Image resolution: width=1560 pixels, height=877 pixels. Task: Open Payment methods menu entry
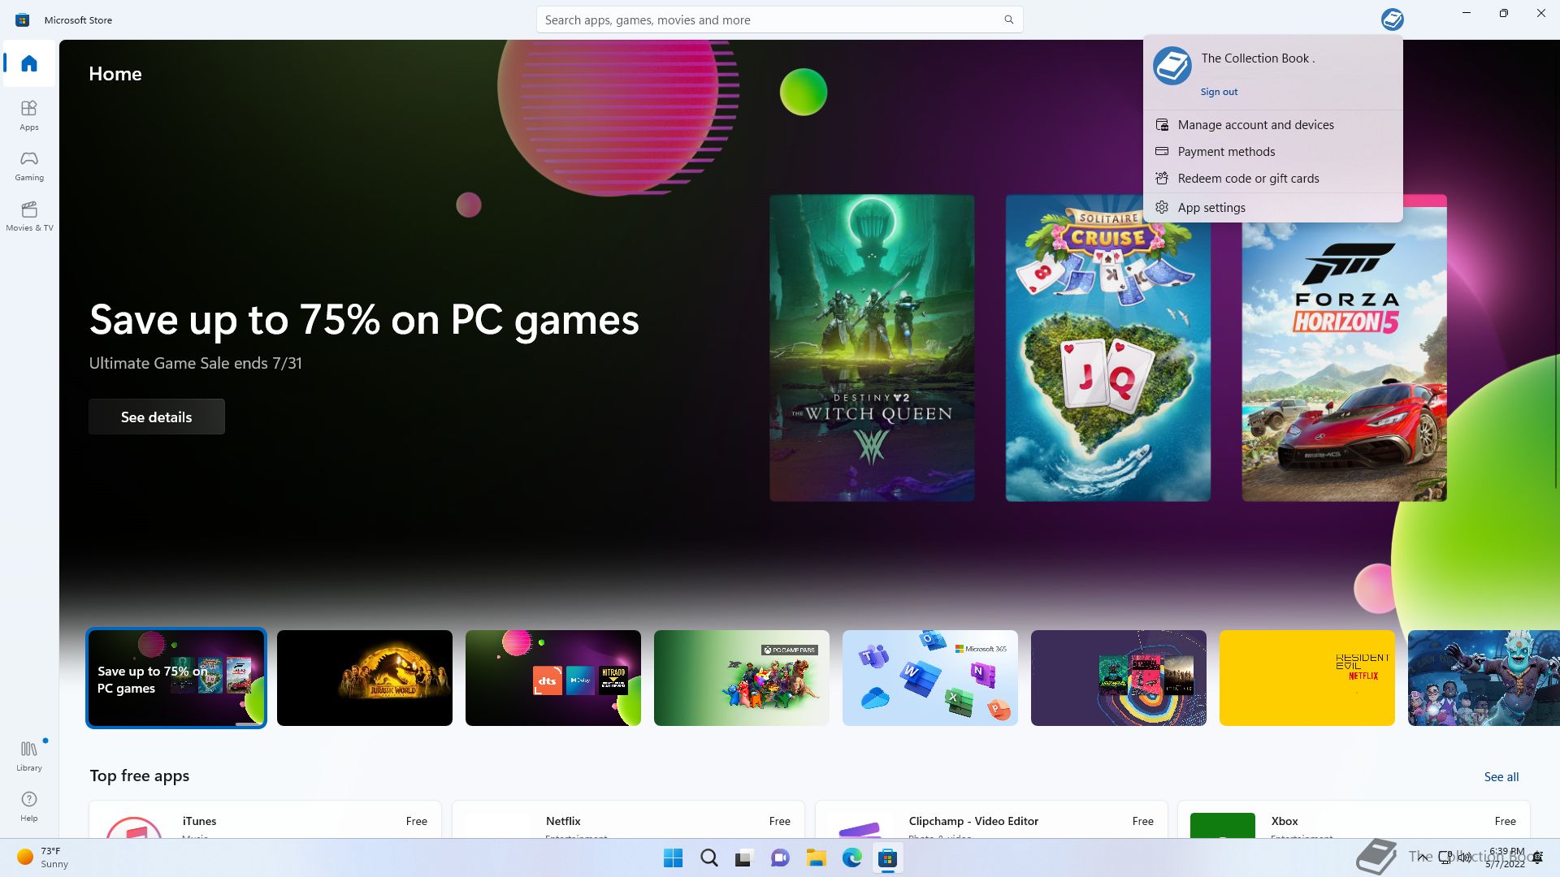(1272, 151)
